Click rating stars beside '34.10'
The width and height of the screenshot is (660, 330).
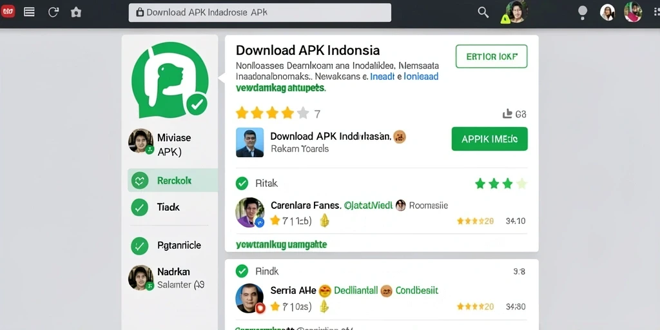pos(475,221)
